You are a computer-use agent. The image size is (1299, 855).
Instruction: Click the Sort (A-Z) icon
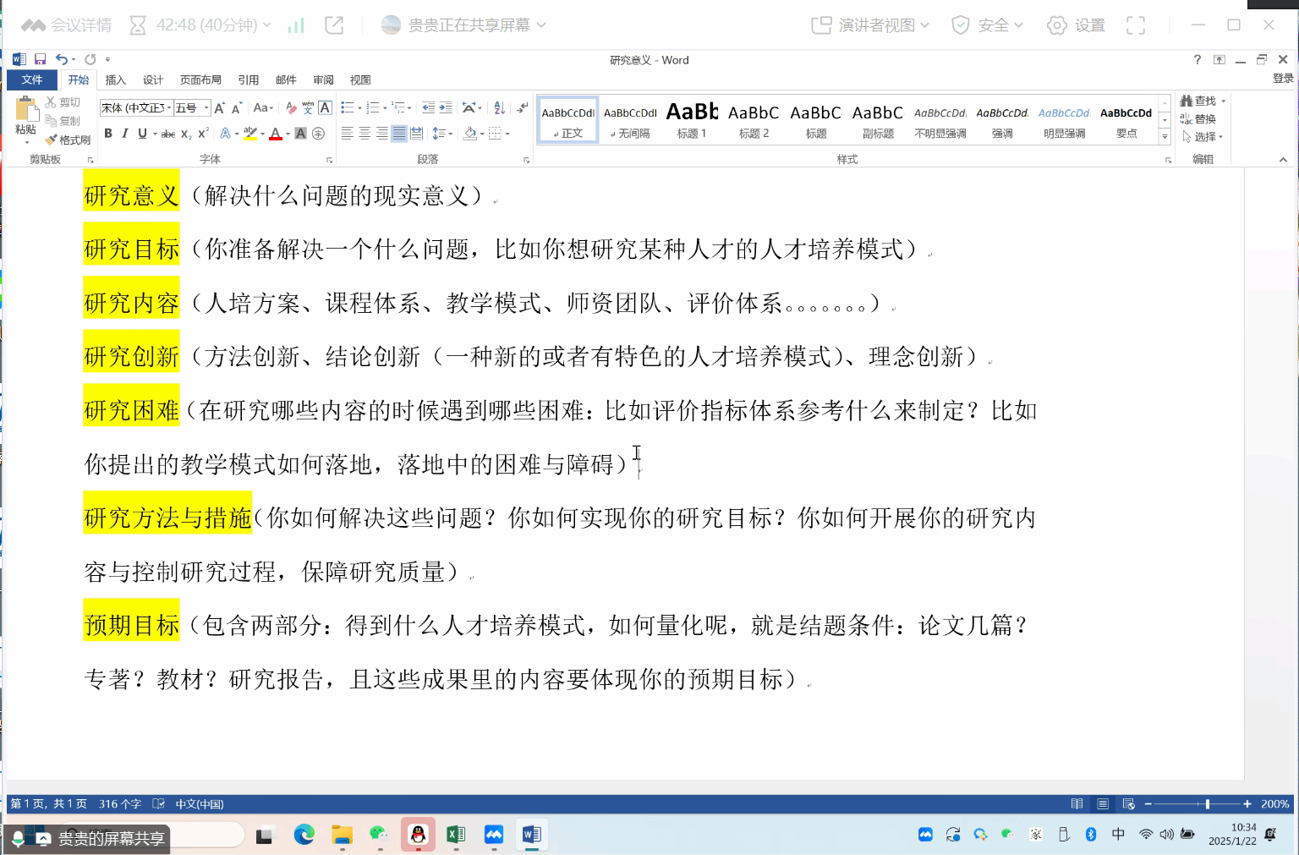tap(499, 108)
